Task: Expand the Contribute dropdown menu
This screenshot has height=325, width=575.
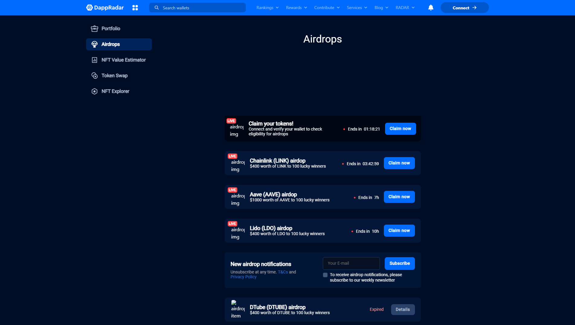Action: pos(327,8)
